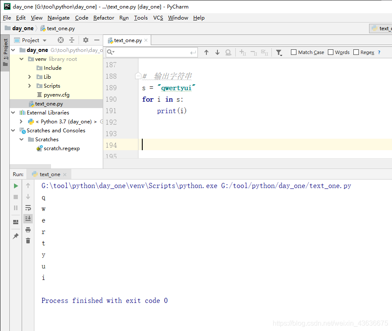392x331 pixels.
Task: Open the Run menu
Action: [124, 18]
